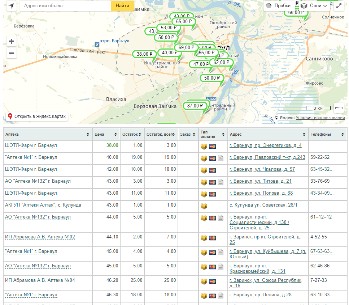Toggle Пробки traffic layer

279,6
